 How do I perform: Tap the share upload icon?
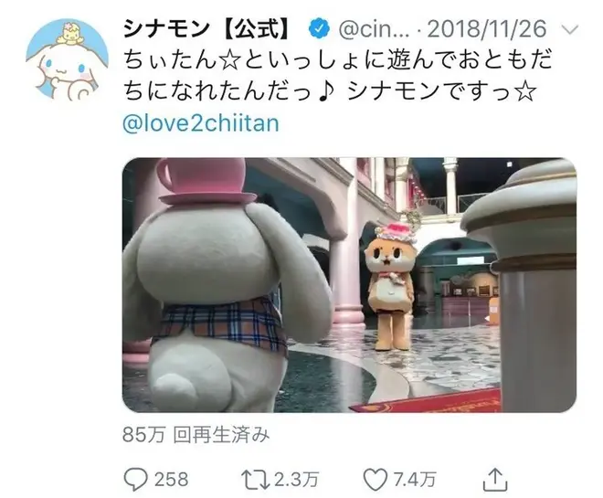pos(495,479)
